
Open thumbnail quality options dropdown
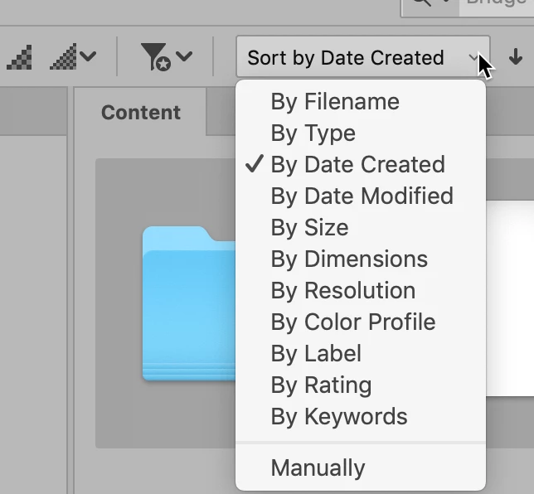(73, 57)
